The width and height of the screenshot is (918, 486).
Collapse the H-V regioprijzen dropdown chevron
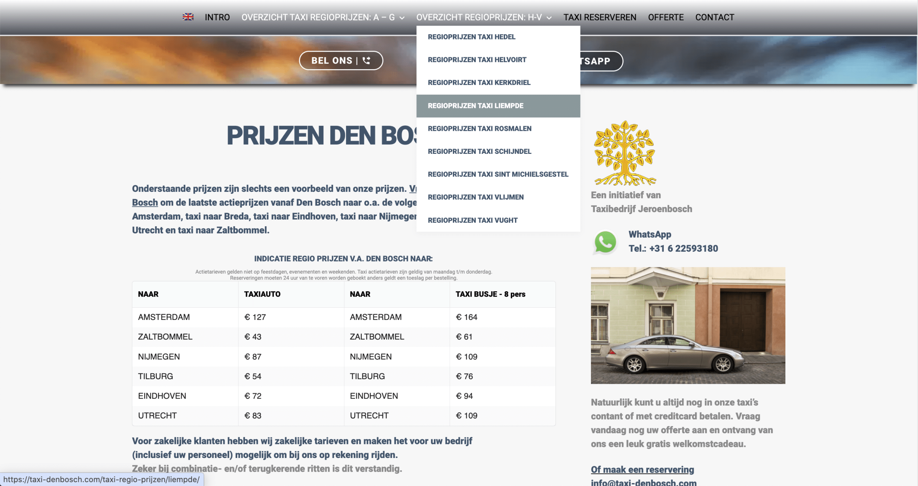[x=549, y=18]
